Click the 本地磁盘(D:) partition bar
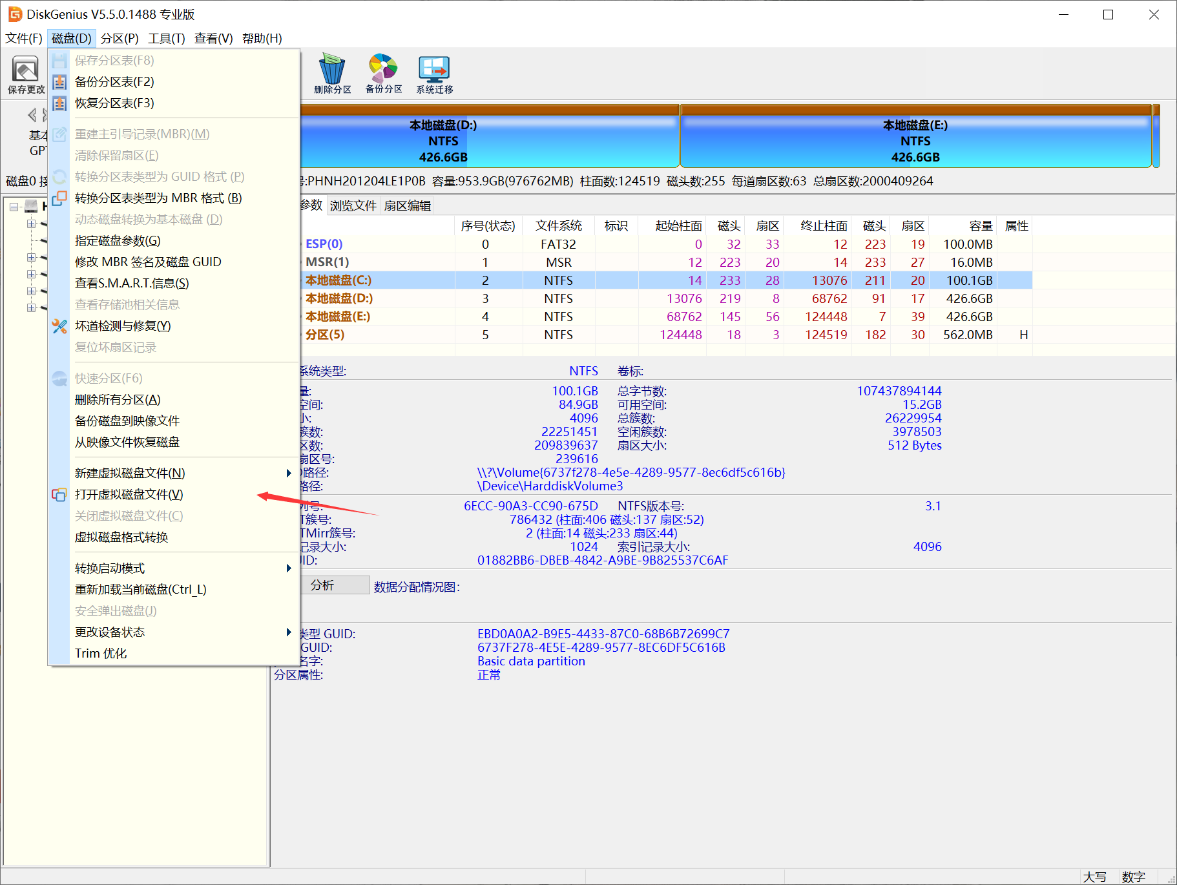 (490, 136)
